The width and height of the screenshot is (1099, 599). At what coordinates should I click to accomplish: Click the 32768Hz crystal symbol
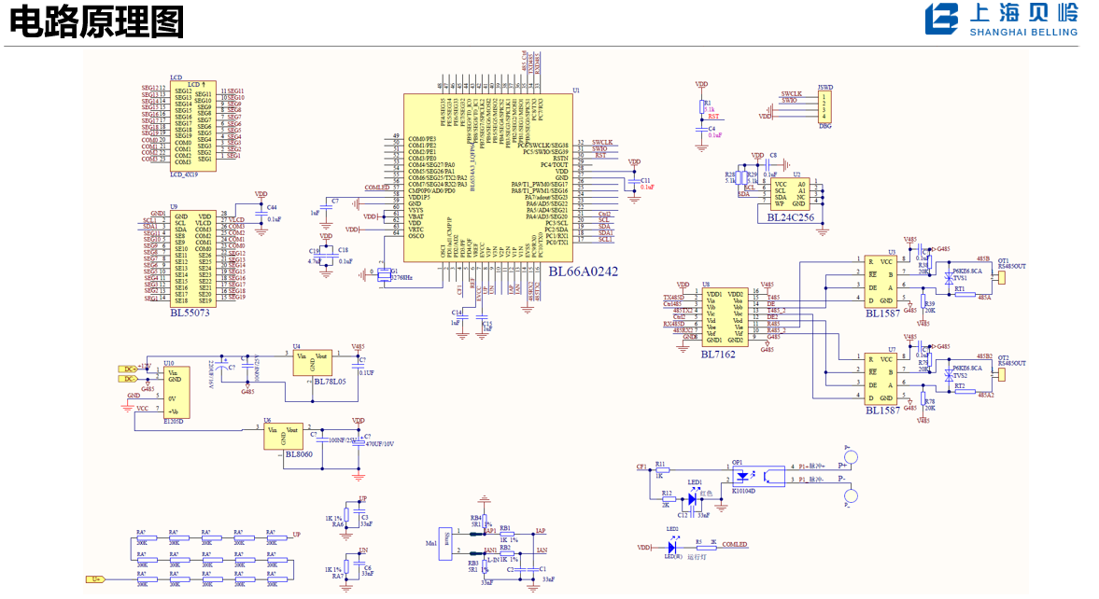pos(384,274)
